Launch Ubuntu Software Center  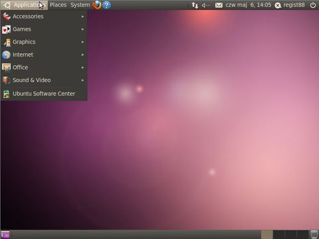coord(44,94)
